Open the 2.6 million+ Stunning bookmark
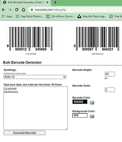 60,16
